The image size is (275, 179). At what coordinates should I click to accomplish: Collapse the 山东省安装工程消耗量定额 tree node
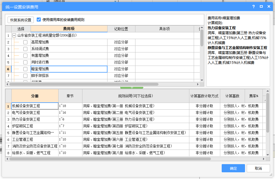coord(14,36)
